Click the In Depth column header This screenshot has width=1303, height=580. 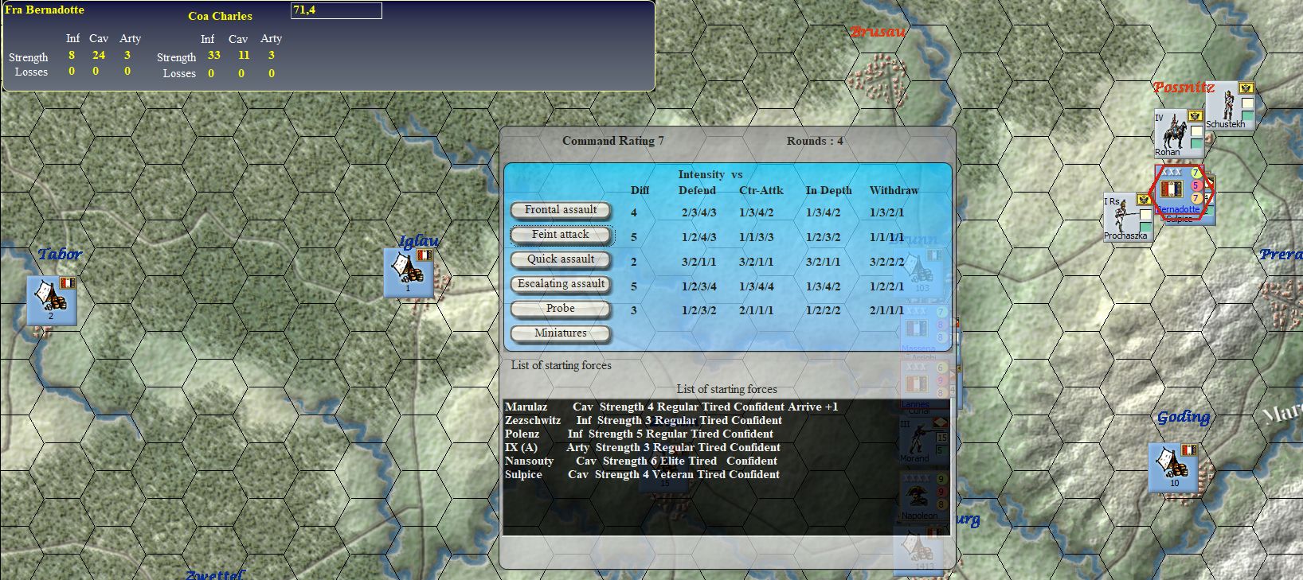(x=828, y=191)
